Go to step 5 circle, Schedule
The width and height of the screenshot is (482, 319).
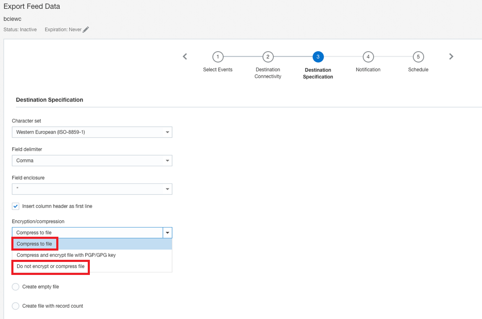(418, 57)
